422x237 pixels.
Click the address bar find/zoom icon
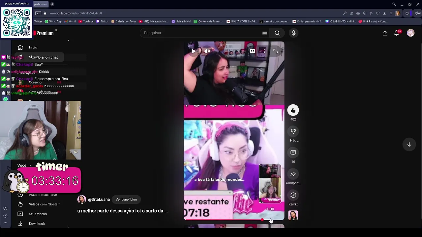345,13
